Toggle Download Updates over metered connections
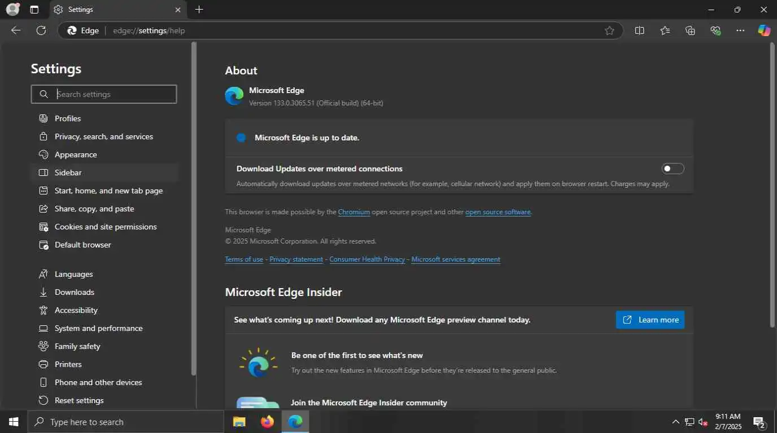The image size is (777, 433). coord(673,169)
